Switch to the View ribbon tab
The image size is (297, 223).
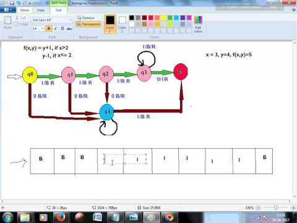40,10
